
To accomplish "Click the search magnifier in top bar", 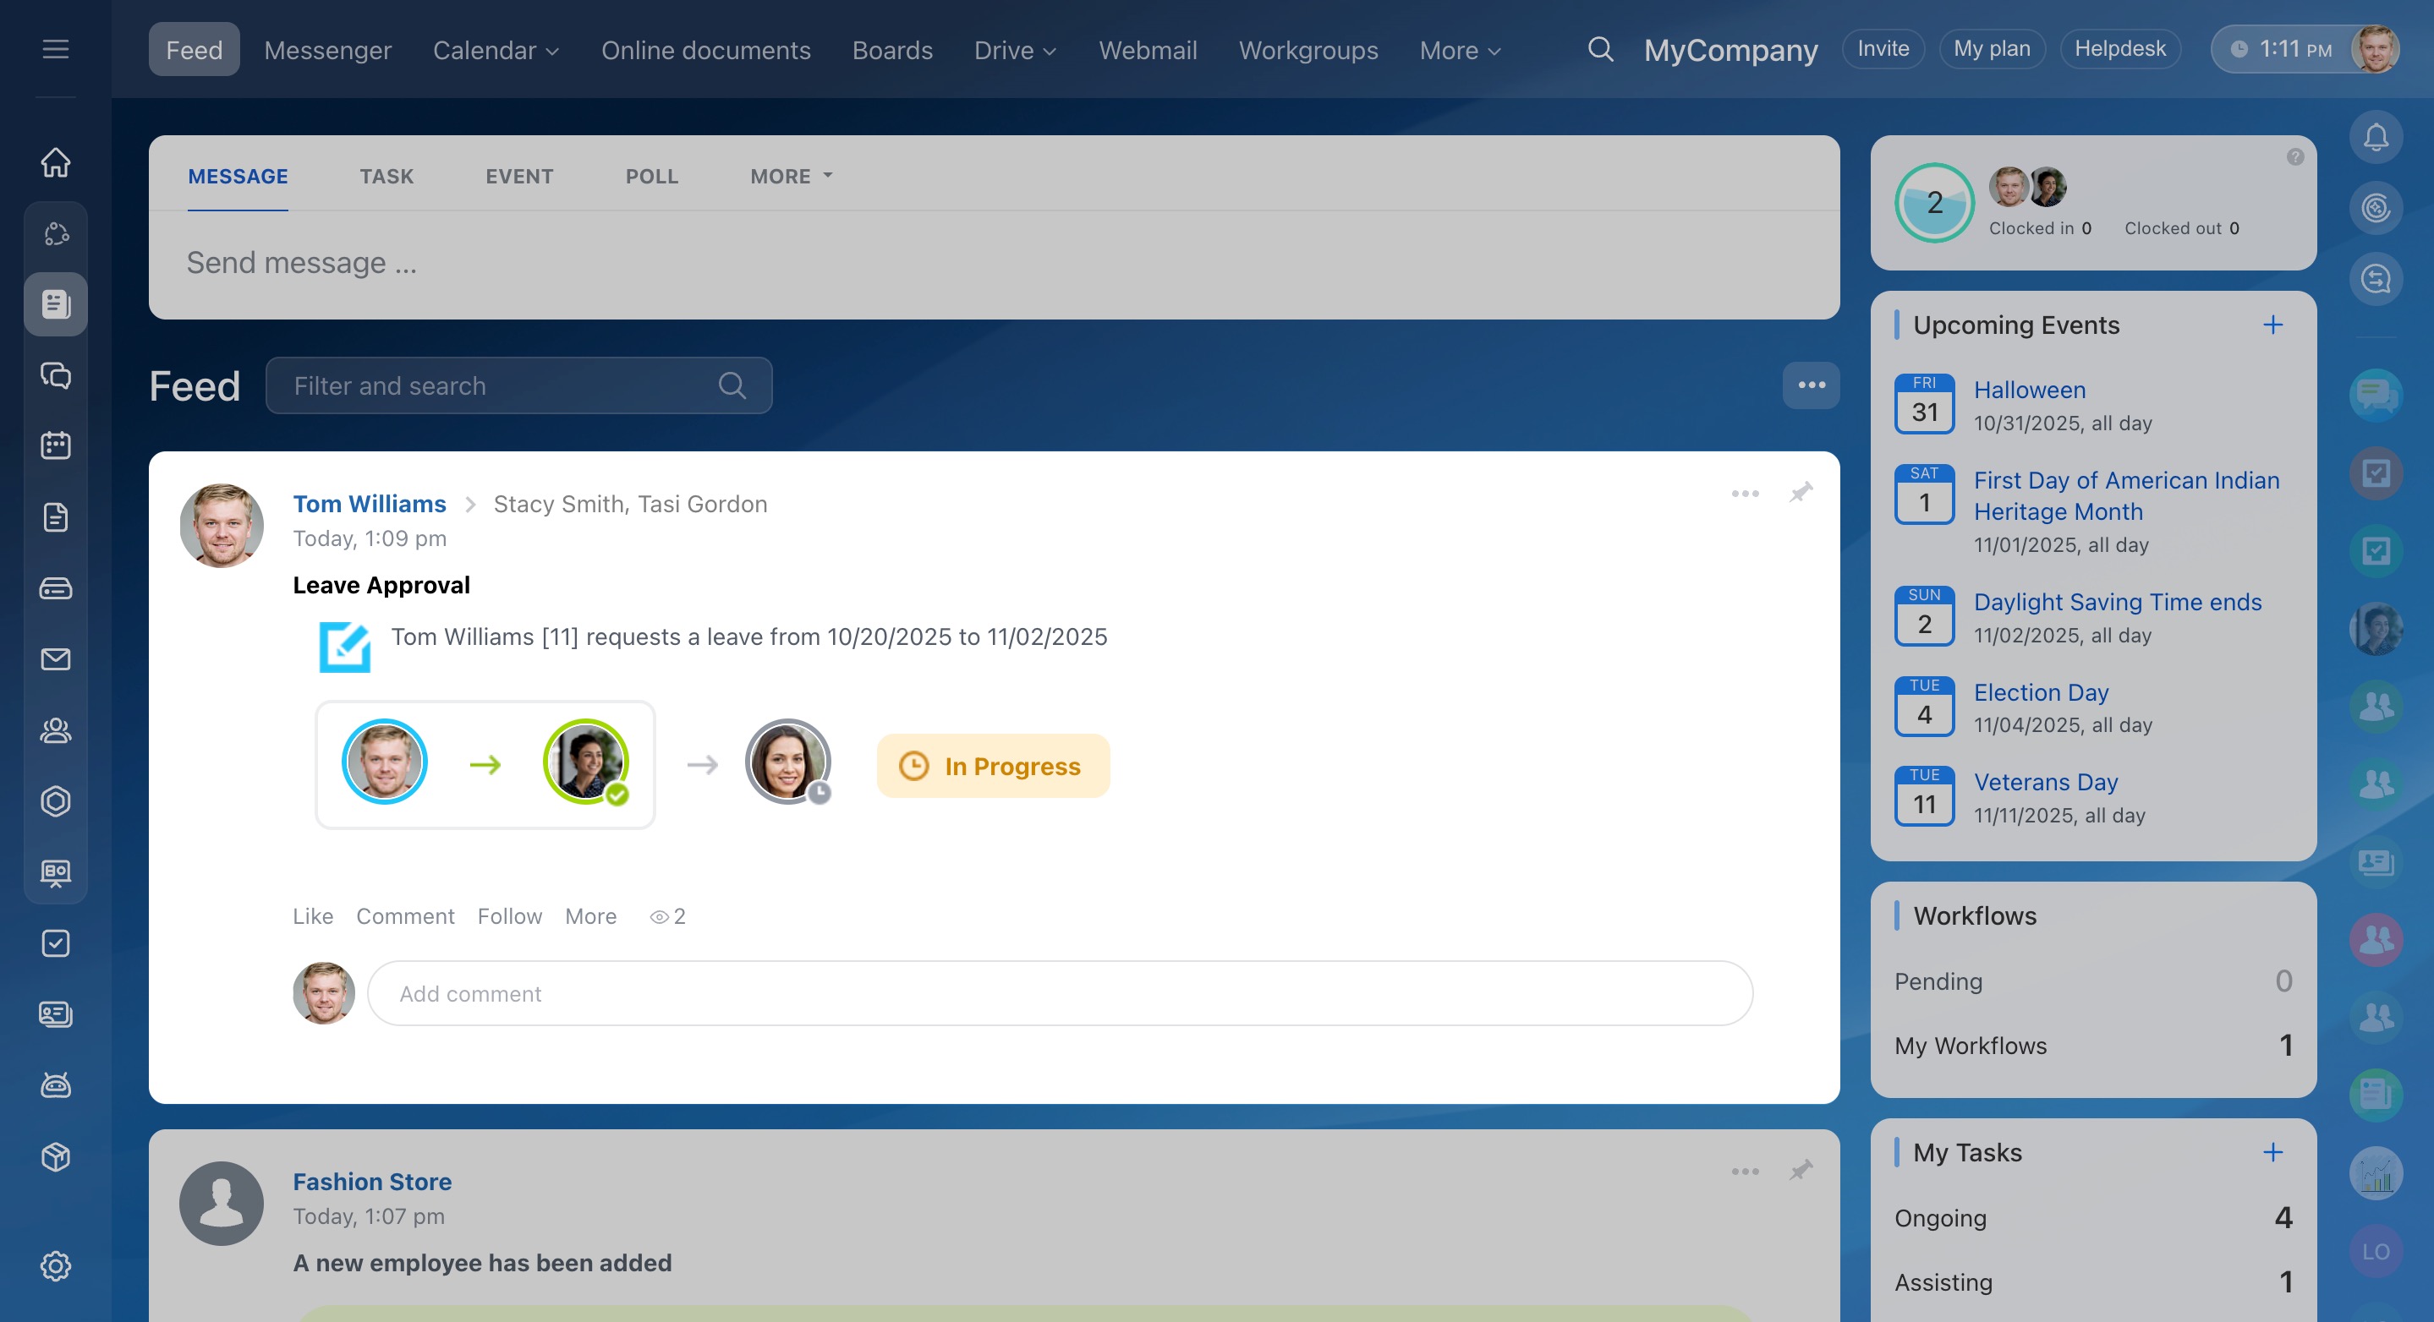I will 1599,49.
